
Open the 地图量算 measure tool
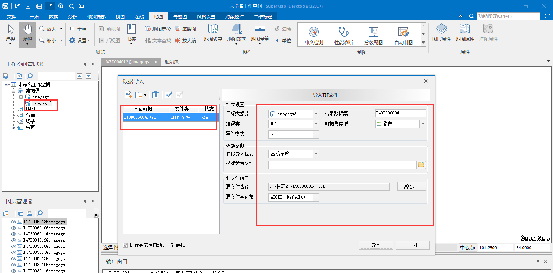[x=260, y=34]
